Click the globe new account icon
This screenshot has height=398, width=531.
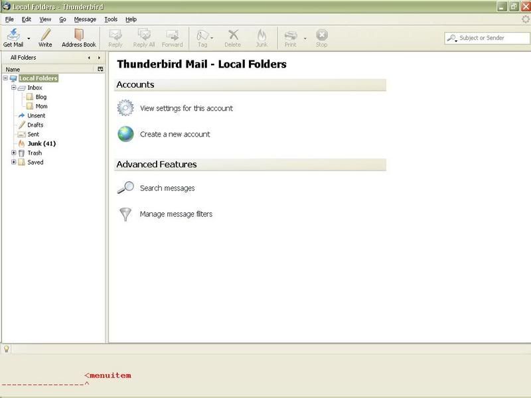125,134
